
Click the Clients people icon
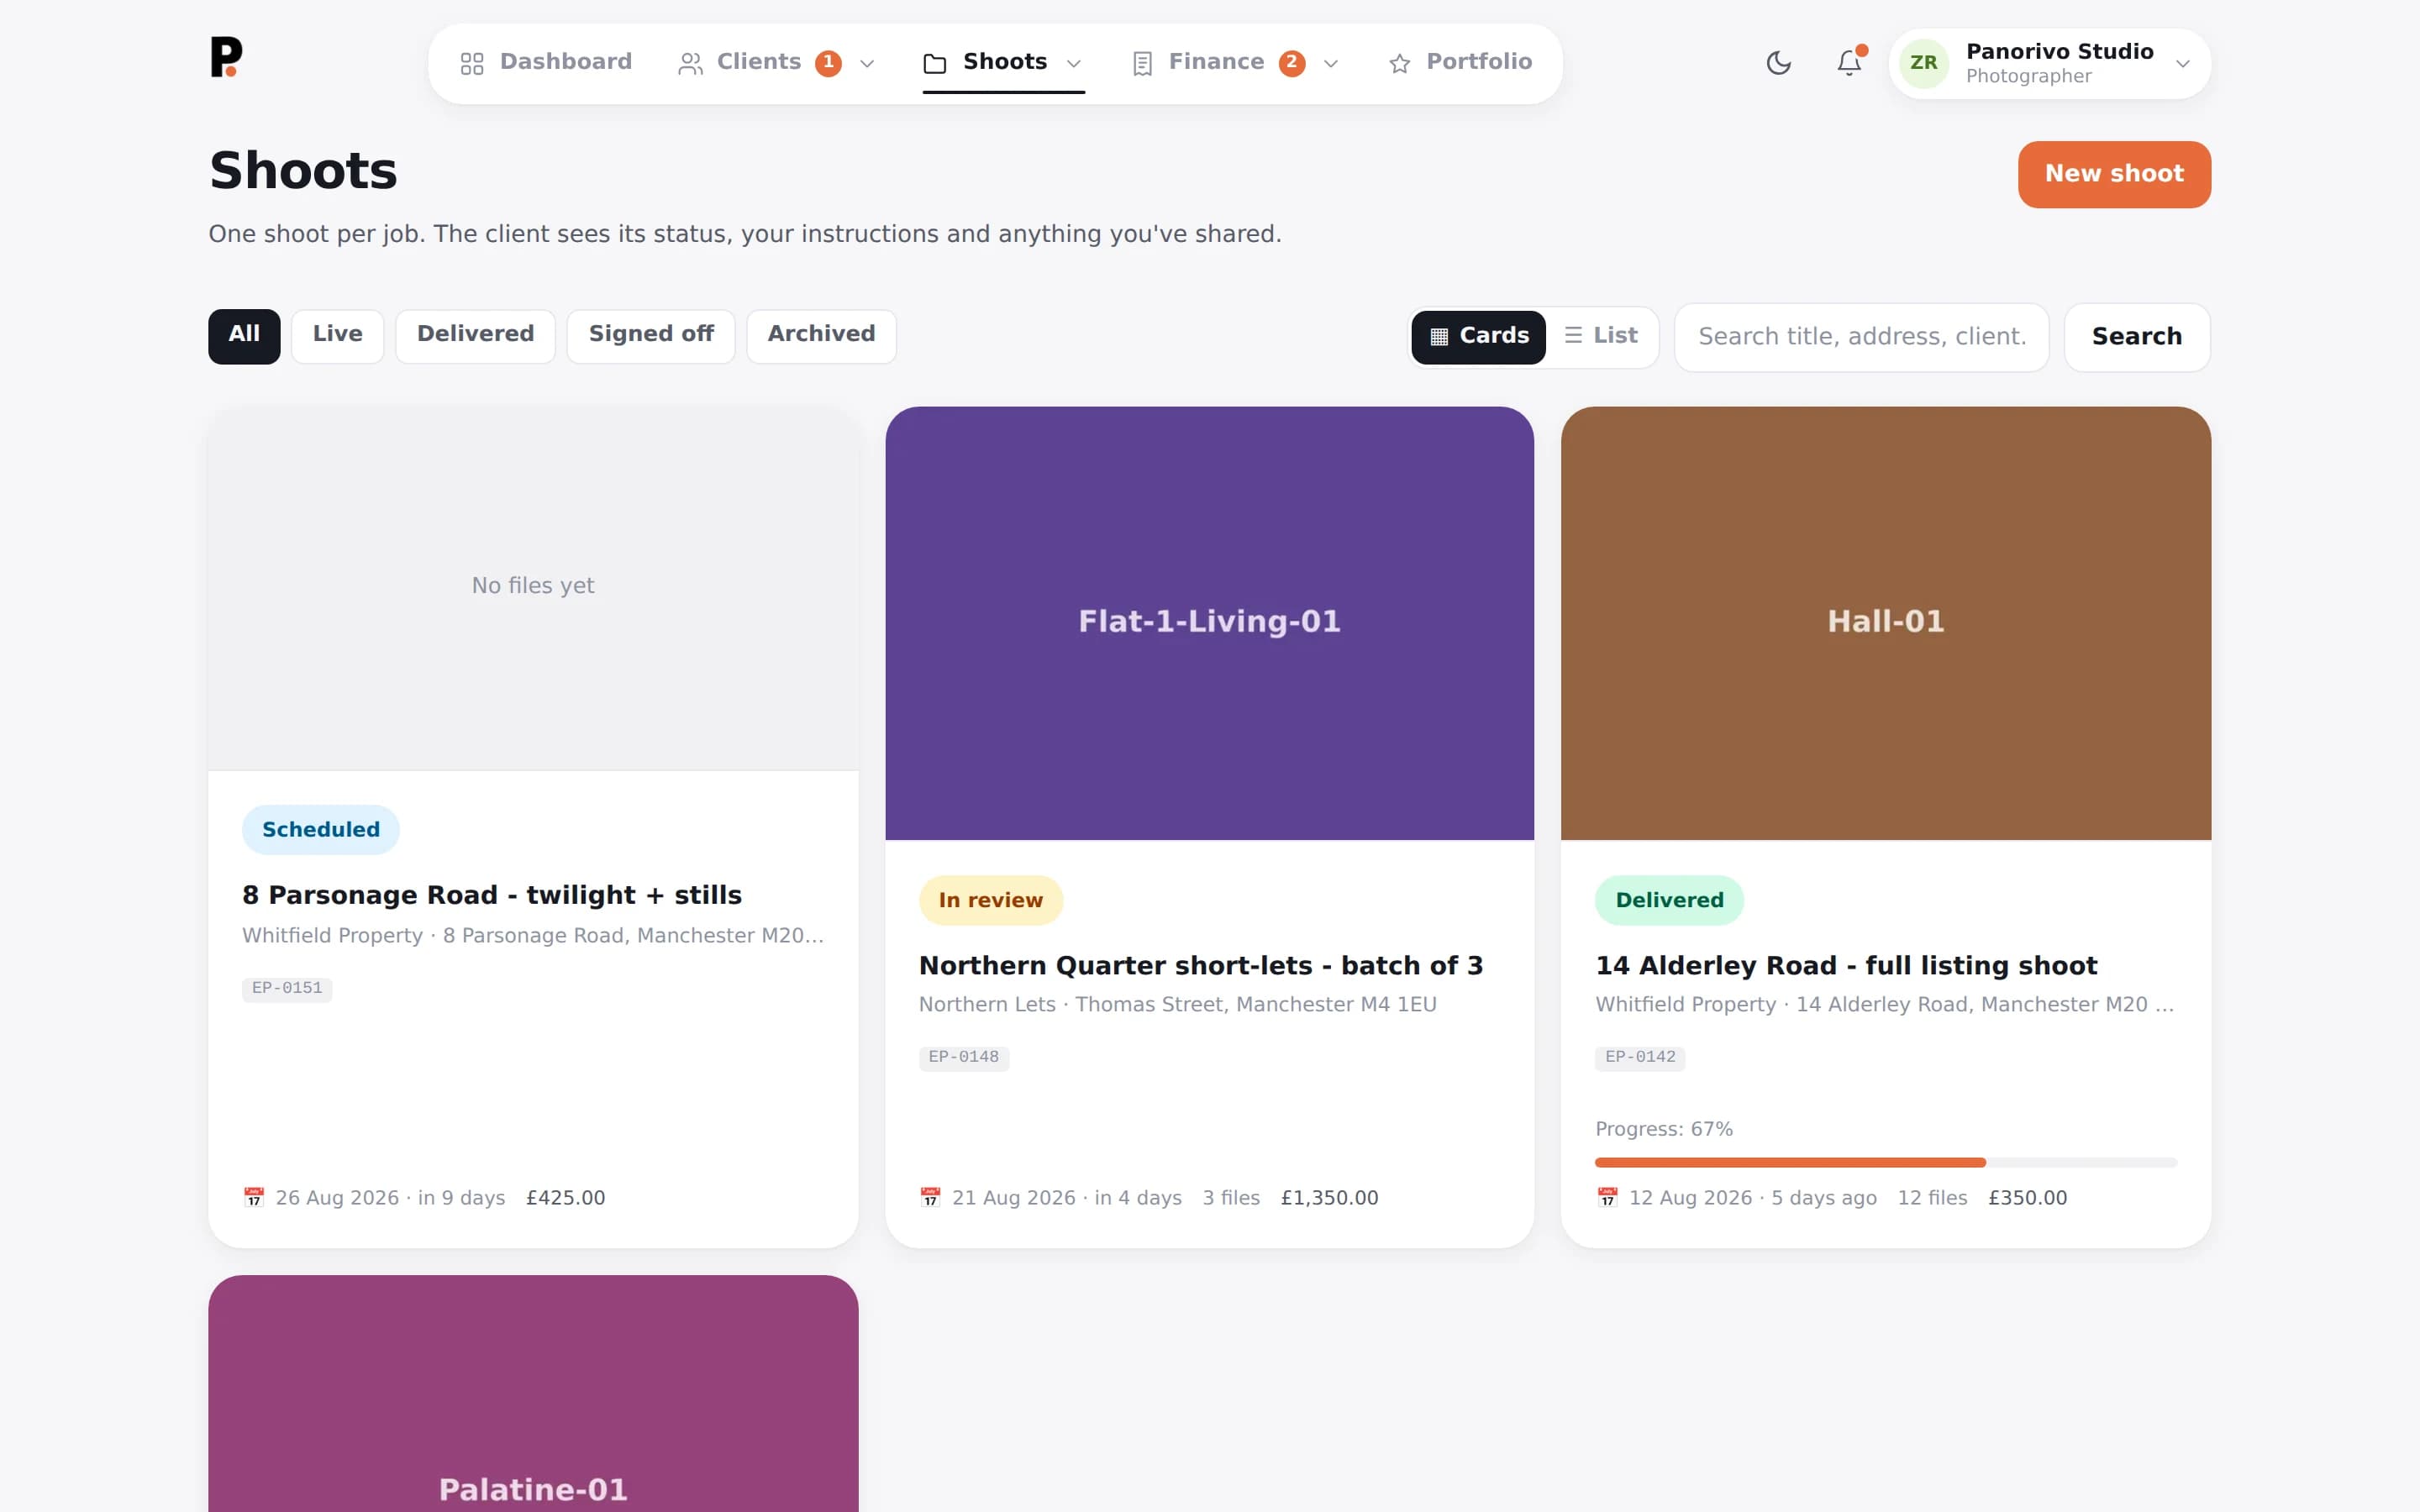(690, 64)
